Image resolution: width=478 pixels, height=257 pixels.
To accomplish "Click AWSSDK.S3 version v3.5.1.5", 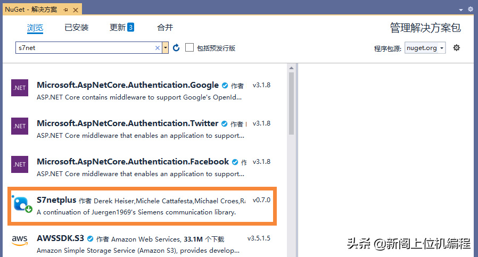I will pos(259,238).
